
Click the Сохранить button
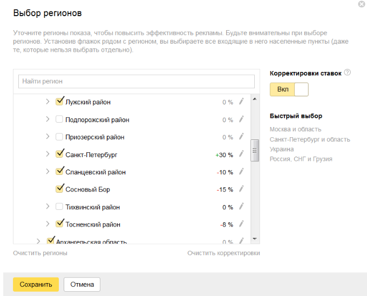click(36, 285)
